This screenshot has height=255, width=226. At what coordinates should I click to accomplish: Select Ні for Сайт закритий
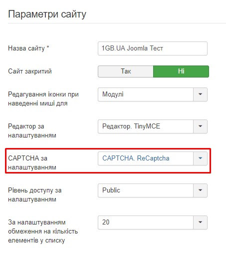tap(181, 71)
